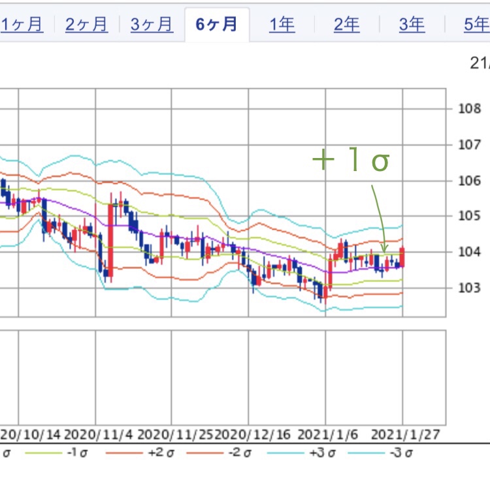Switch chart to 1ヶ月 period tab
Image resolution: width=490 pixels, height=489 pixels.
[x=22, y=25]
